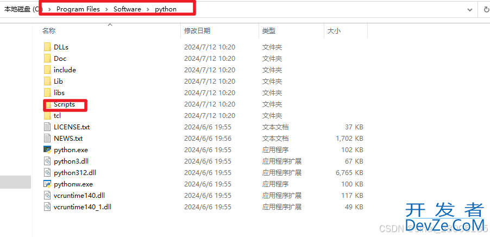Screen dimensions: 490x237
Task: Click 应用程序扩展 type in python3.dll row
Action: click(x=281, y=161)
